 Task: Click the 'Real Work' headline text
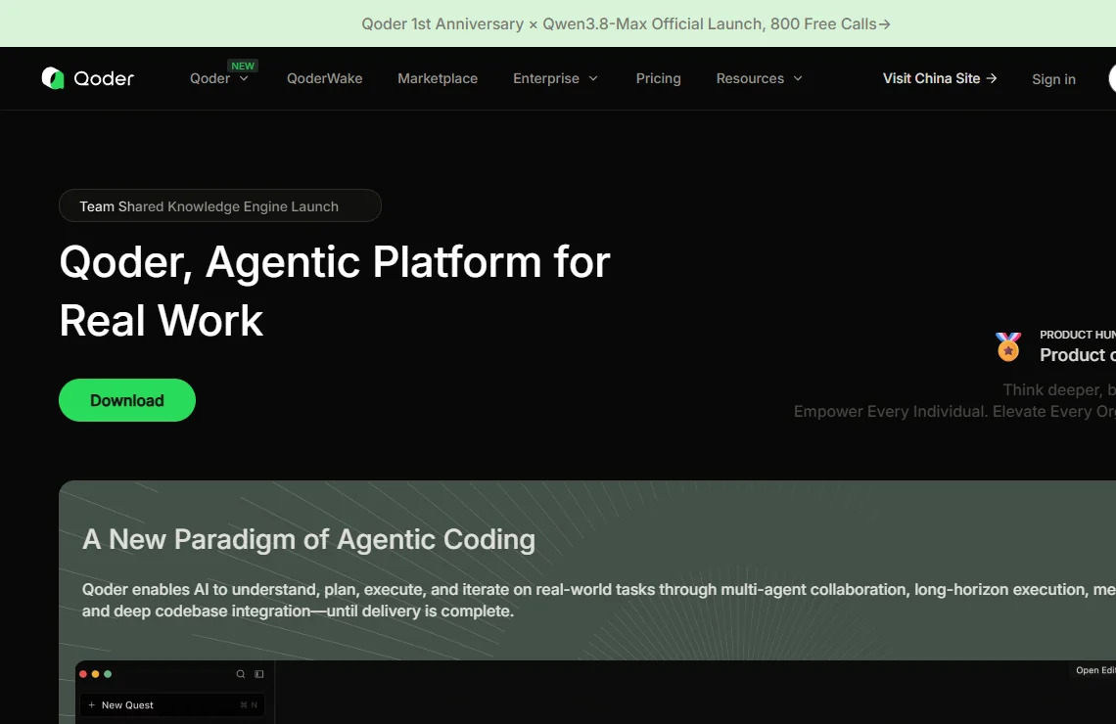click(x=161, y=321)
